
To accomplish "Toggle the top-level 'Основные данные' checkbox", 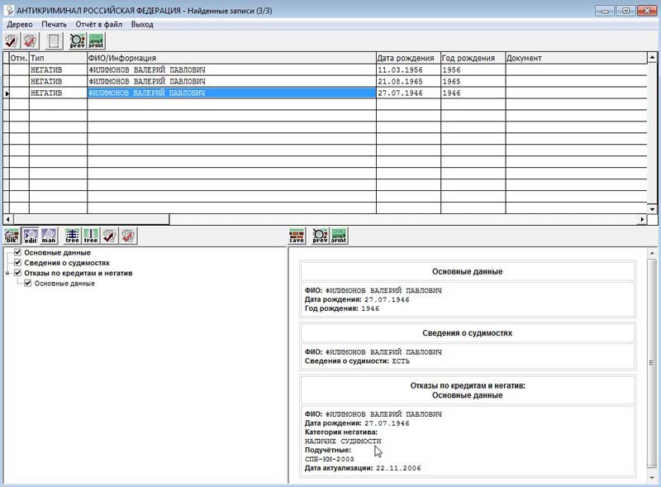I will (18, 252).
